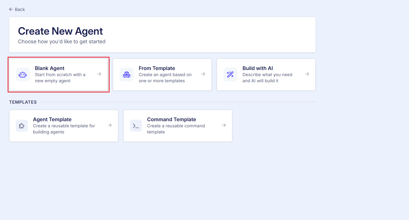Image resolution: width=409 pixels, height=220 pixels.
Task: Select the Blank Agent title
Action: (x=50, y=68)
